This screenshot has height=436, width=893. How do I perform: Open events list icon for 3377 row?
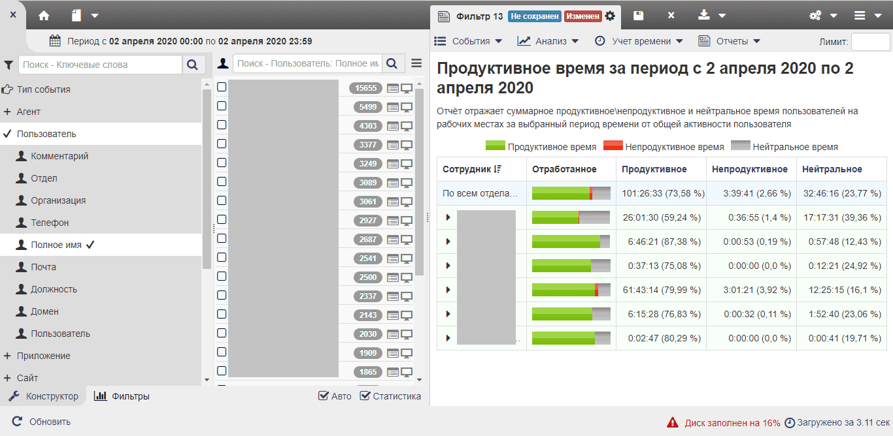[x=393, y=145]
